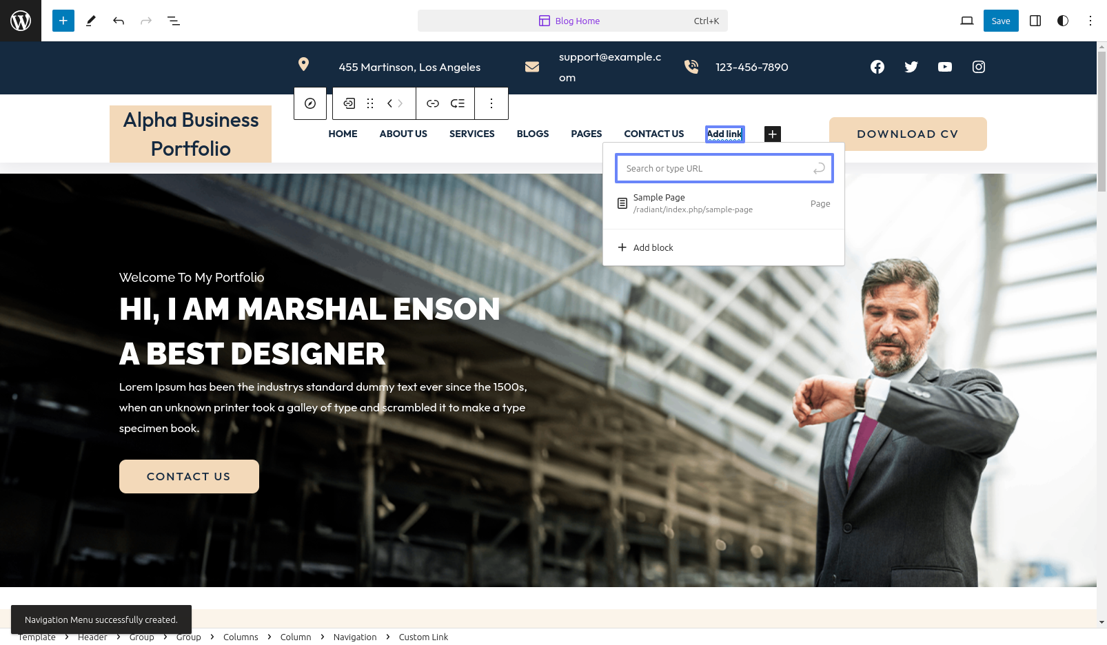This screenshot has width=1107, height=645.
Task: Select the phone call icon
Action: [x=691, y=67]
